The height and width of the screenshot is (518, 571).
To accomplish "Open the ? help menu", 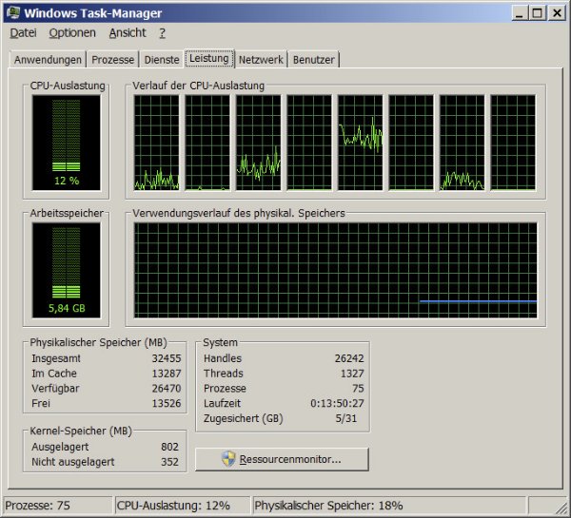I will [x=162, y=32].
